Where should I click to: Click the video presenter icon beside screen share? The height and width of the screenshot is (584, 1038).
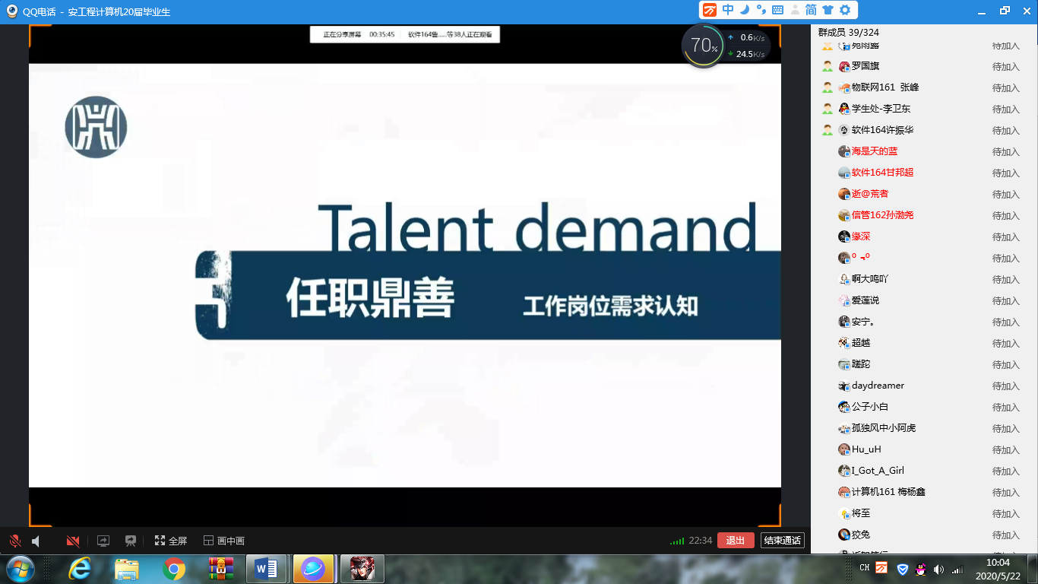point(131,541)
